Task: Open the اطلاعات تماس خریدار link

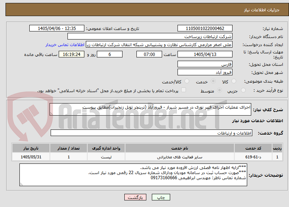Action: [65, 45]
